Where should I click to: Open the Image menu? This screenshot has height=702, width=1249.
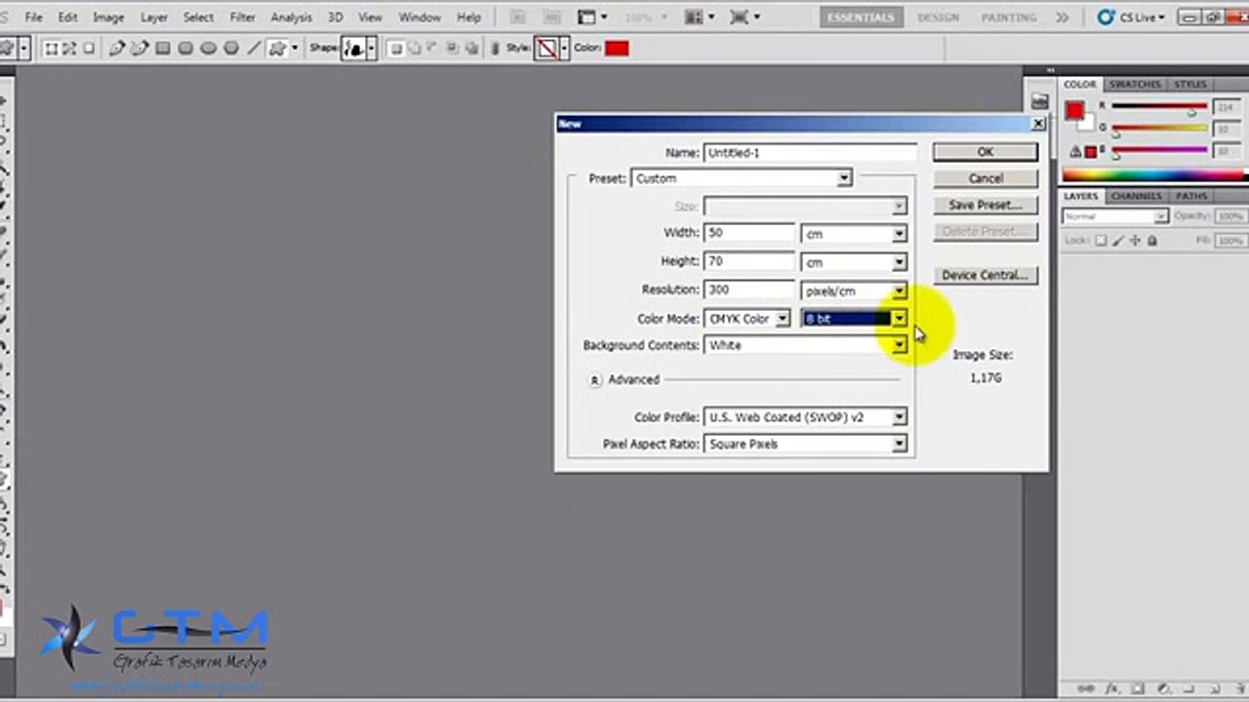[x=108, y=18]
